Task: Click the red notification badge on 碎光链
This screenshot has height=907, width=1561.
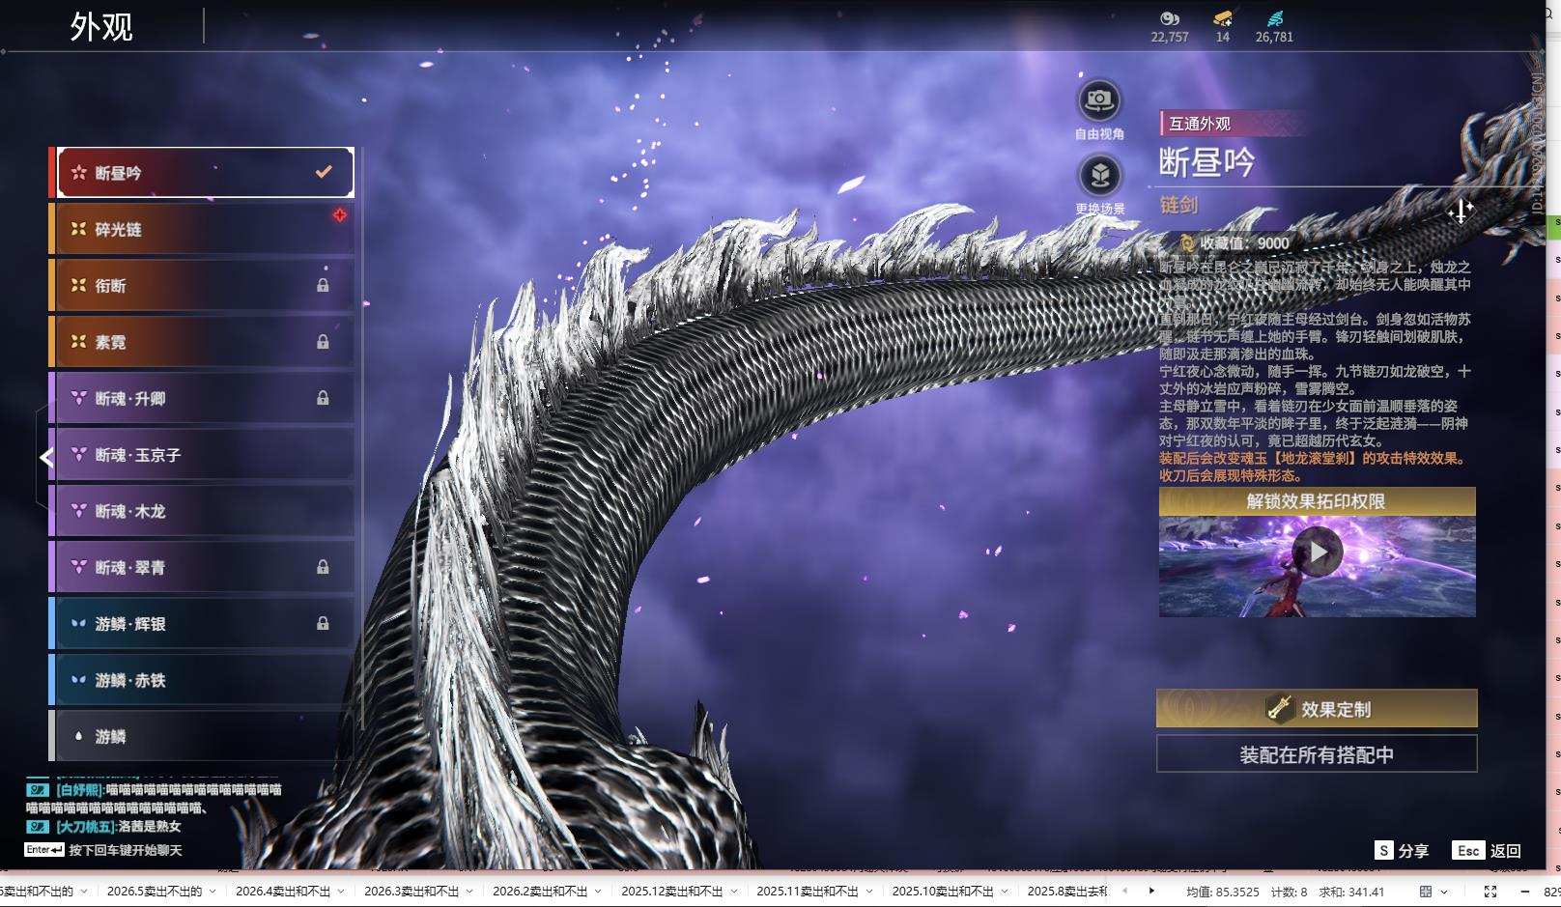Action: tap(339, 215)
